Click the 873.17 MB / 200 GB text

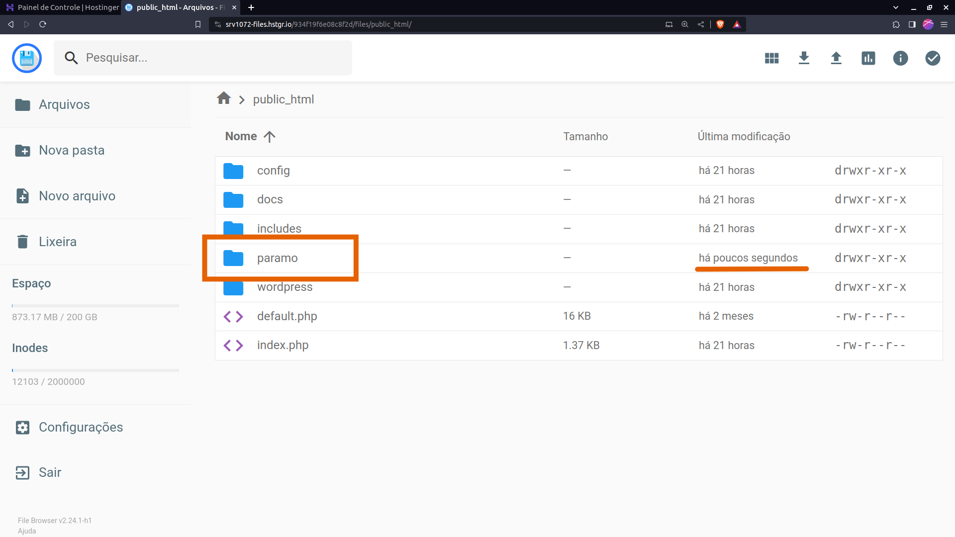[x=55, y=317]
